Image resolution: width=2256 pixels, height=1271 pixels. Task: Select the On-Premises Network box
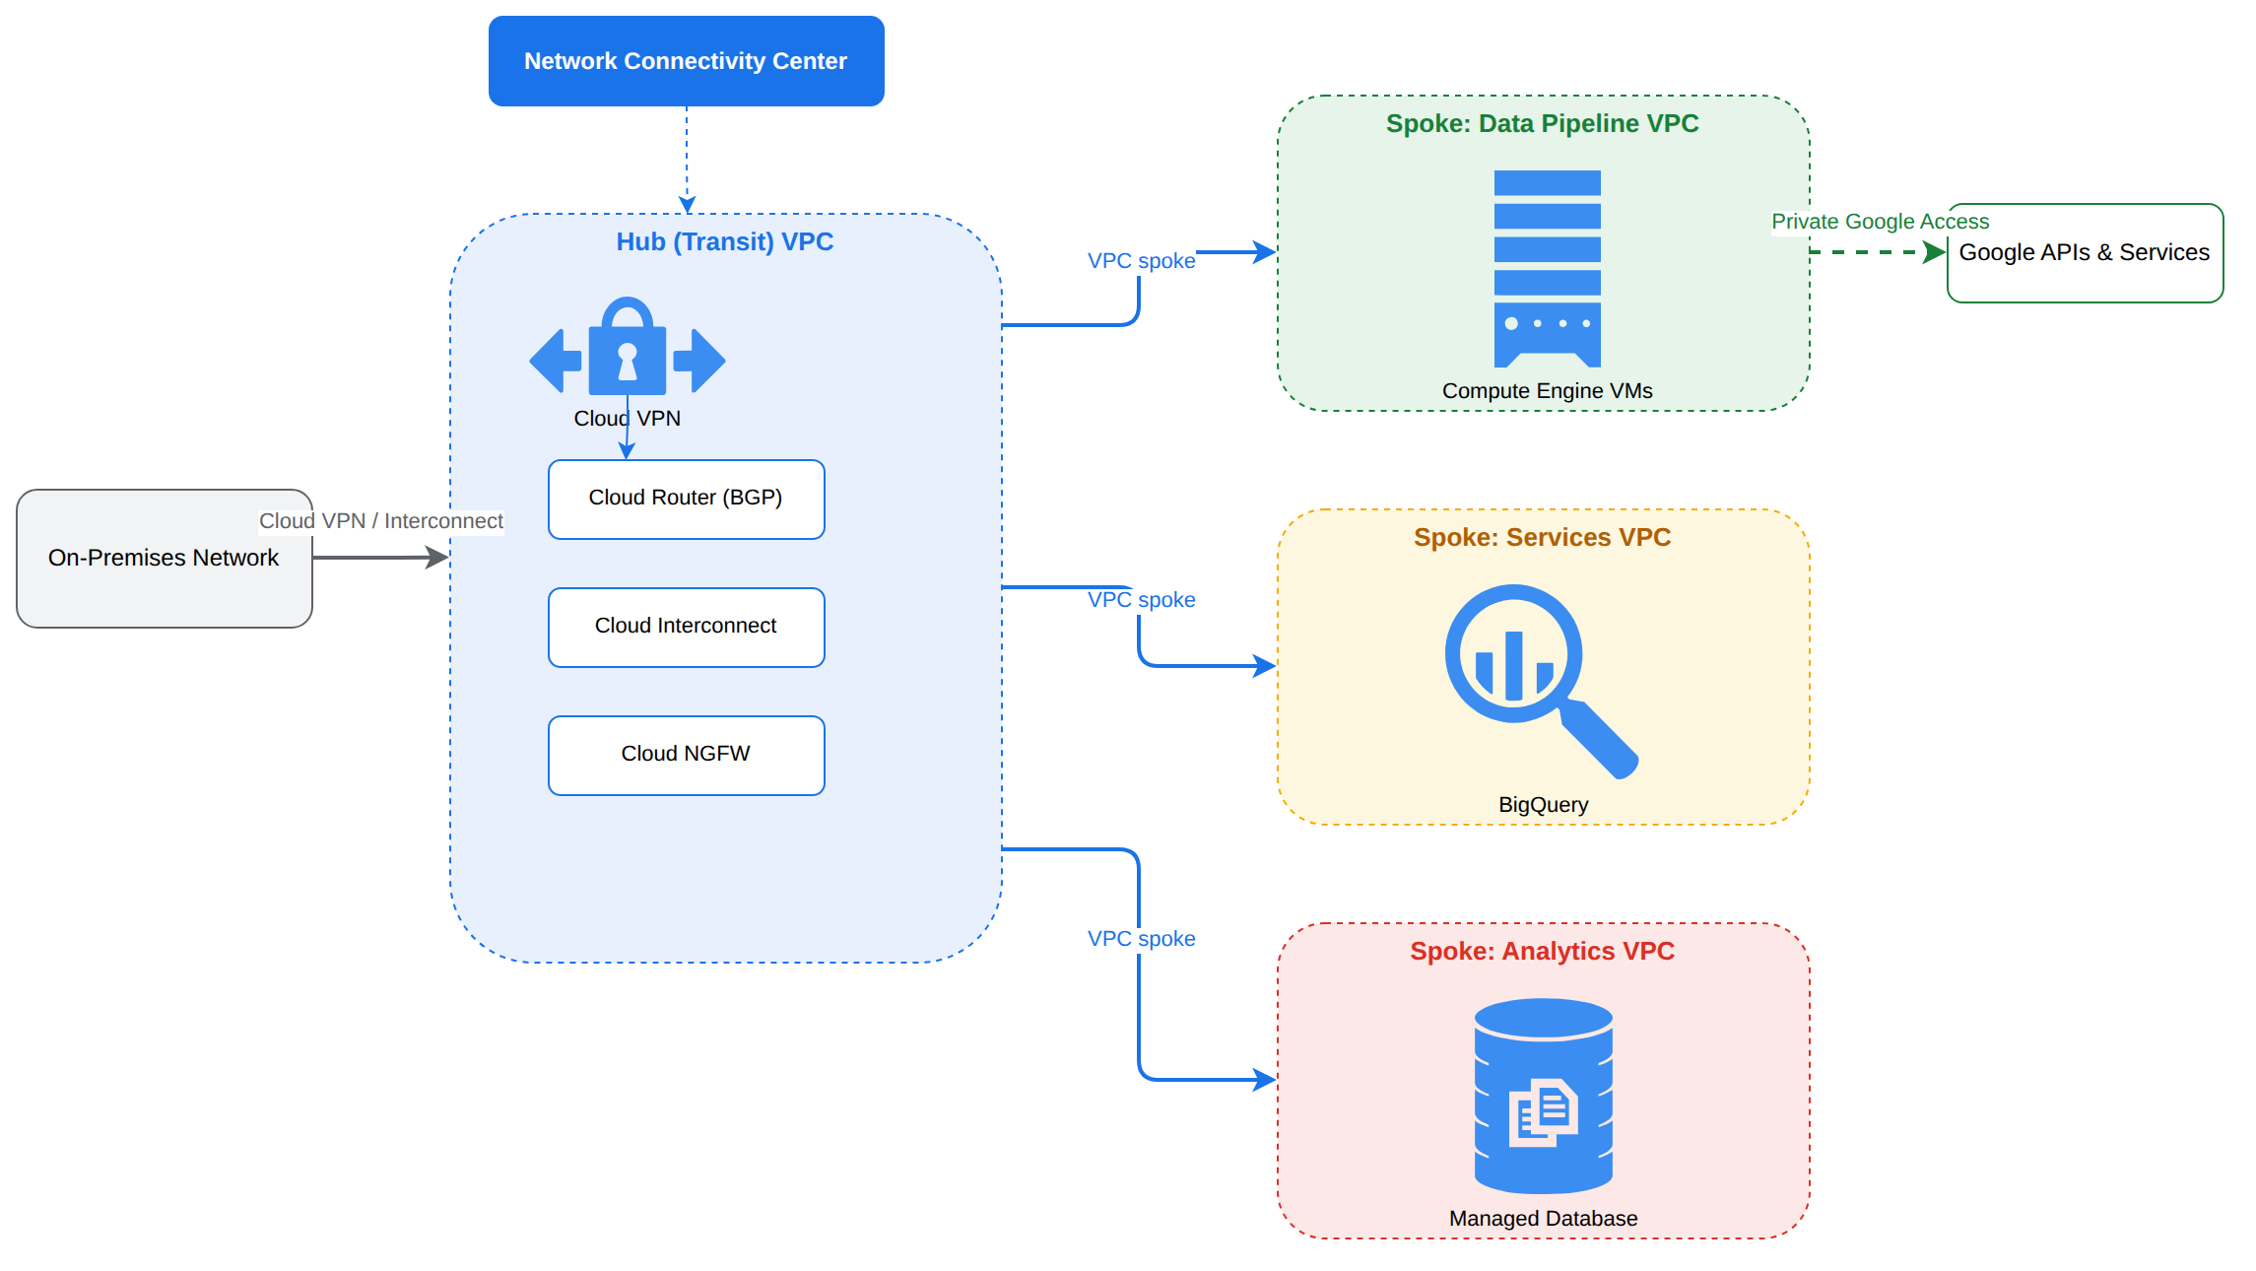164,558
